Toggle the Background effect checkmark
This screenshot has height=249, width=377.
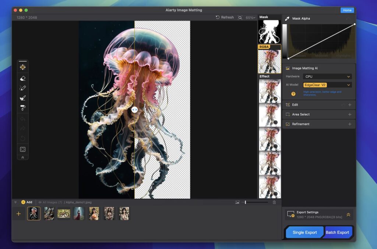click(x=275, y=98)
